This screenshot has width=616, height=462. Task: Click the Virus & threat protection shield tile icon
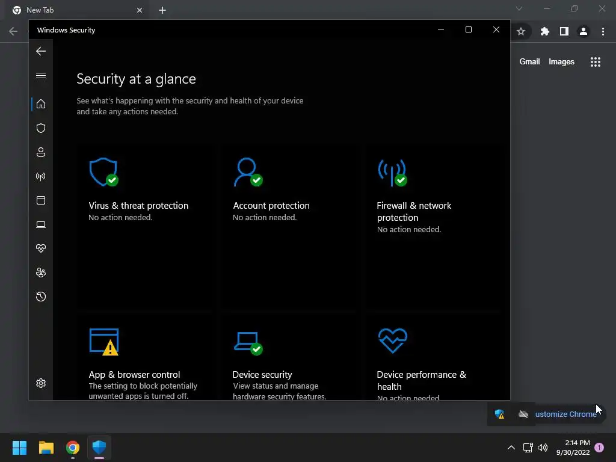coord(103,172)
